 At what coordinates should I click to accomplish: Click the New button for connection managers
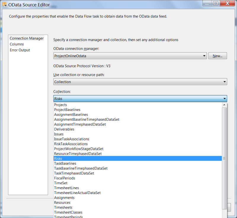coord(217,56)
